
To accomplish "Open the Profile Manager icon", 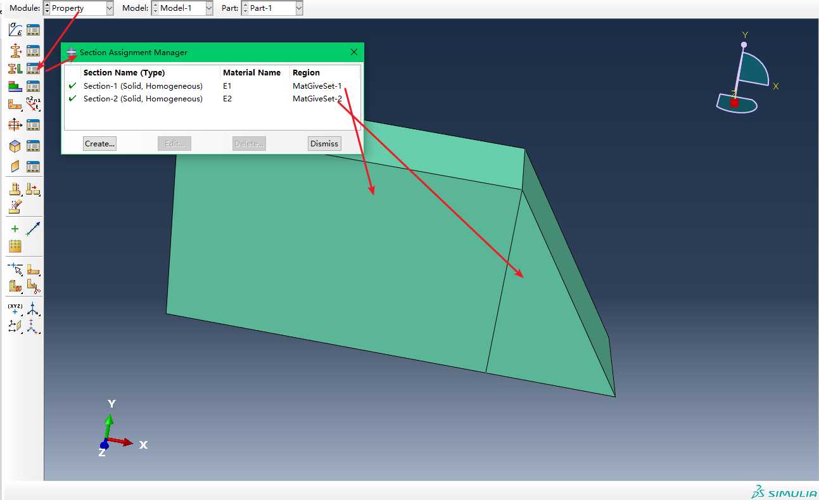I will click(34, 125).
